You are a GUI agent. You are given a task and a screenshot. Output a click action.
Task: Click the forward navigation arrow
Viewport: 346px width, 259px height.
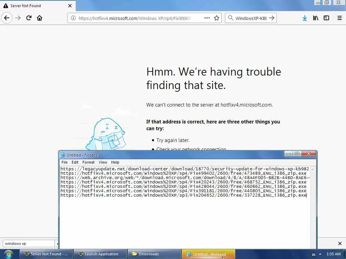click(18, 18)
